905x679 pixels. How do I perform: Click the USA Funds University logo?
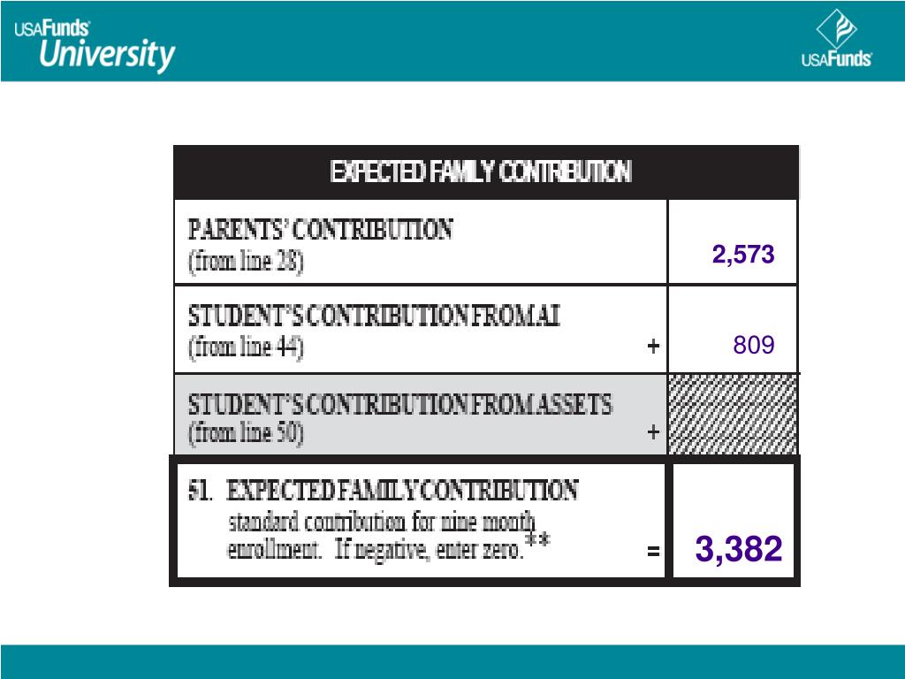[95, 46]
